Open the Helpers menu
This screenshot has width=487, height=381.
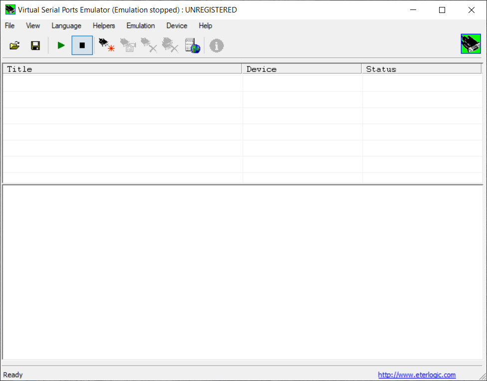104,26
